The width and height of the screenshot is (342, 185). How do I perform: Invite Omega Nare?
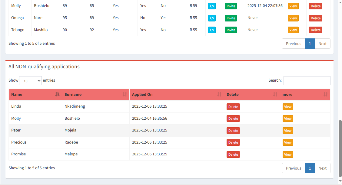(231, 18)
